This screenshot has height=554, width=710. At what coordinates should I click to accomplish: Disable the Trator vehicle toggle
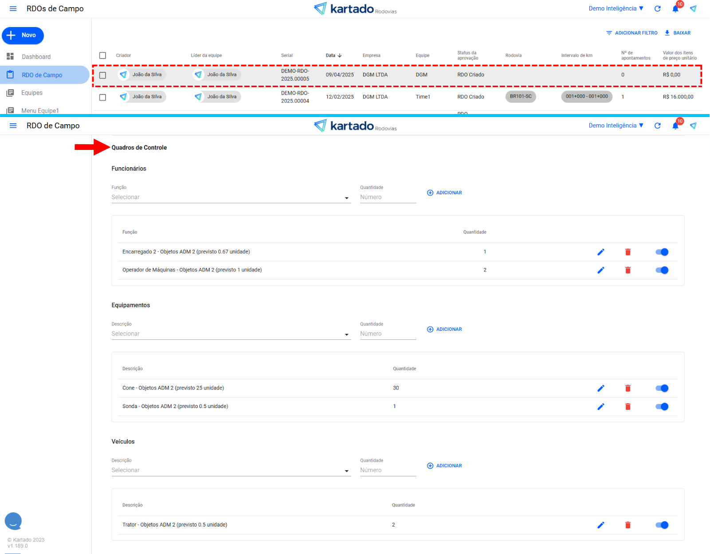pyautogui.click(x=662, y=525)
